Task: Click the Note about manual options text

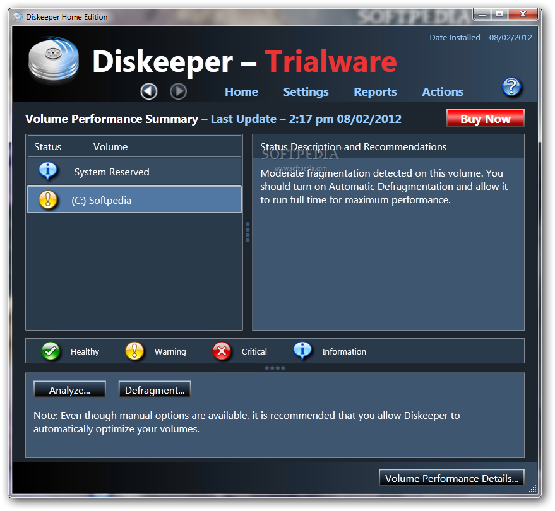Action: click(x=247, y=422)
